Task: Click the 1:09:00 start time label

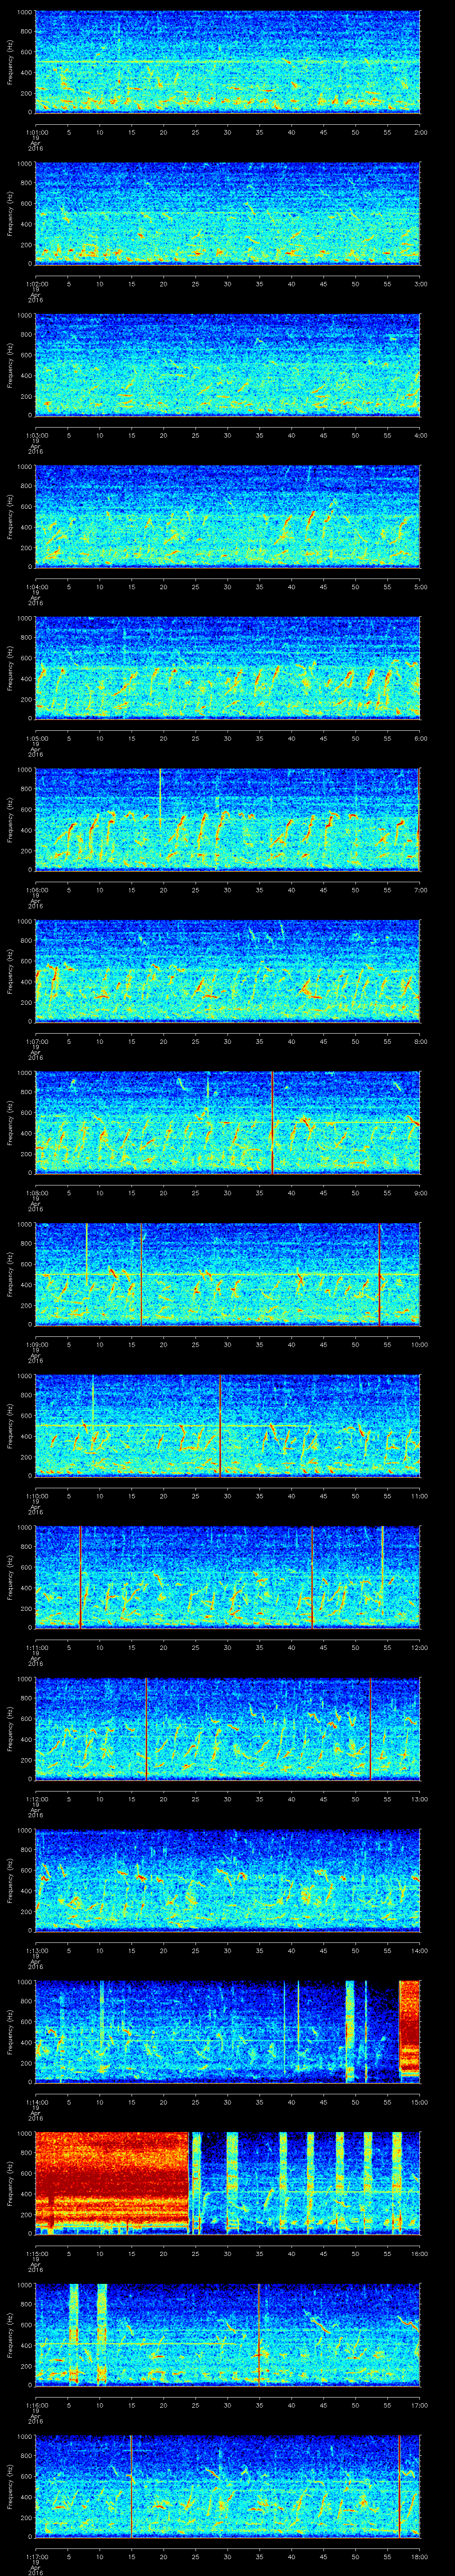Action: [36, 1344]
